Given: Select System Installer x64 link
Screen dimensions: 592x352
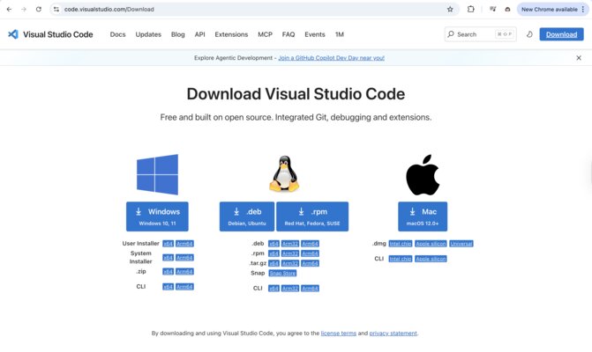Looking at the screenshot, I should click(168, 258).
